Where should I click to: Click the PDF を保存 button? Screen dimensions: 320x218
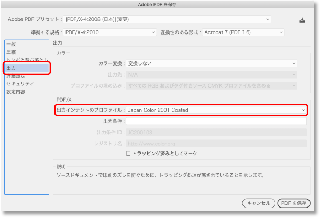click(x=294, y=203)
